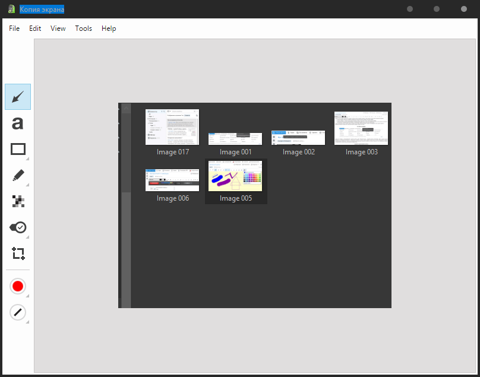Choose the Crop tool
480x377 pixels.
tap(18, 254)
